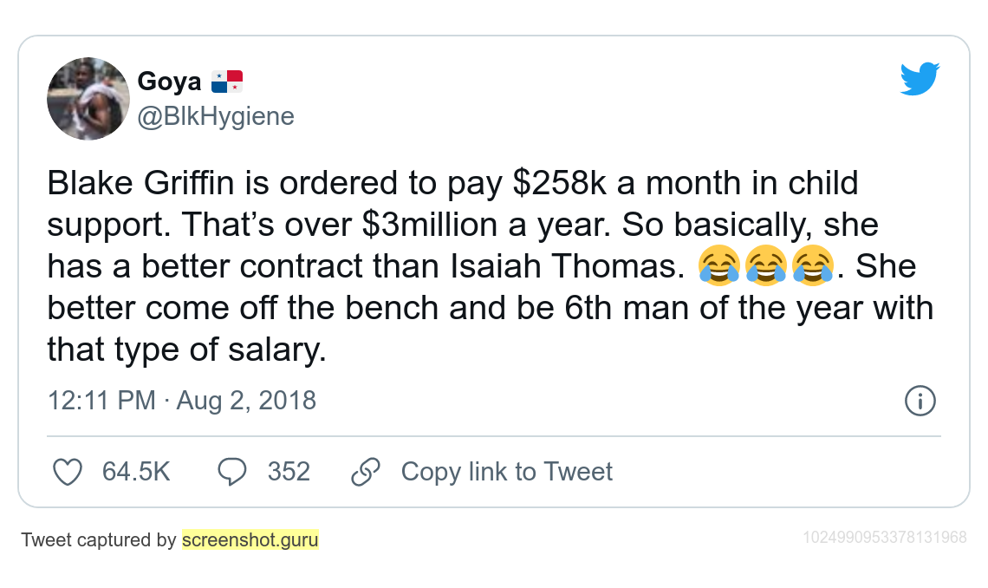Click the Twitter bird logo
This screenshot has width=988, height=588.
pyautogui.click(x=920, y=78)
